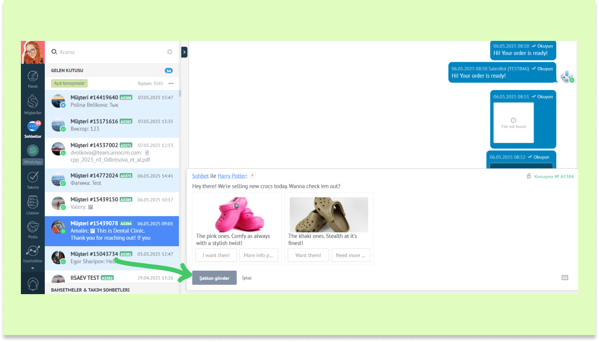
Task: Open the WhatsApp sidebar icon
Action: pos(33,151)
